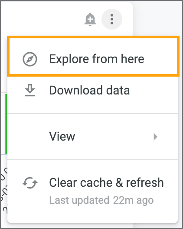Click the white tile header left of the bell
Image resolution: width=183 pixels, height=229 pixels.
pos(42,19)
